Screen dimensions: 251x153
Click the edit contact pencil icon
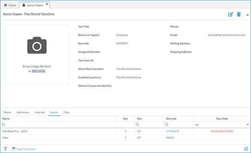coord(231,14)
